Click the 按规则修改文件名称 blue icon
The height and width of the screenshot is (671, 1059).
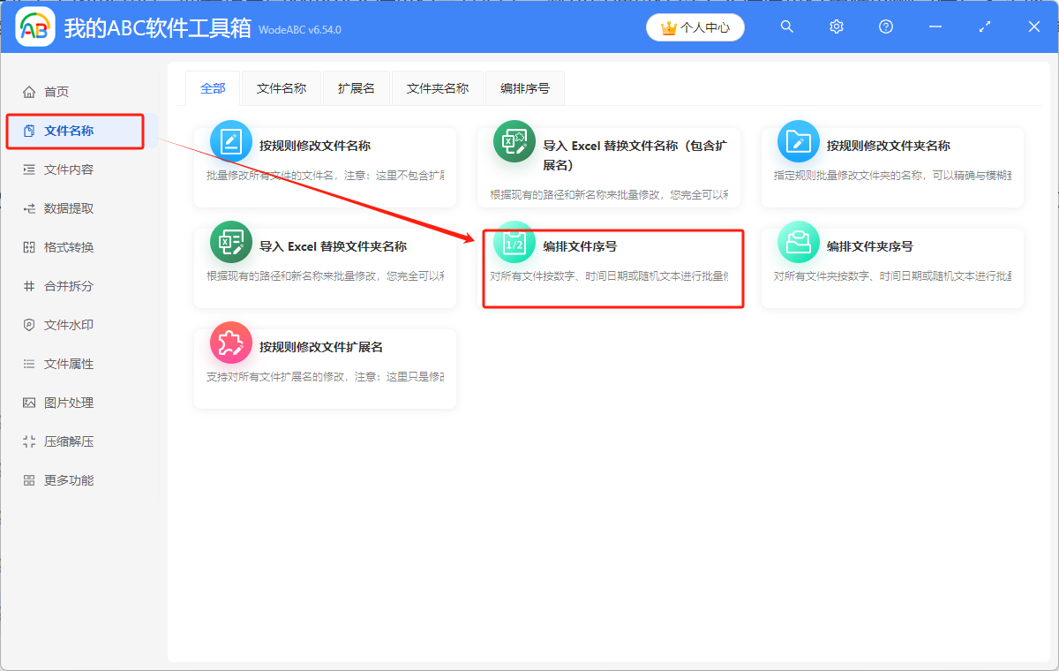(x=231, y=141)
